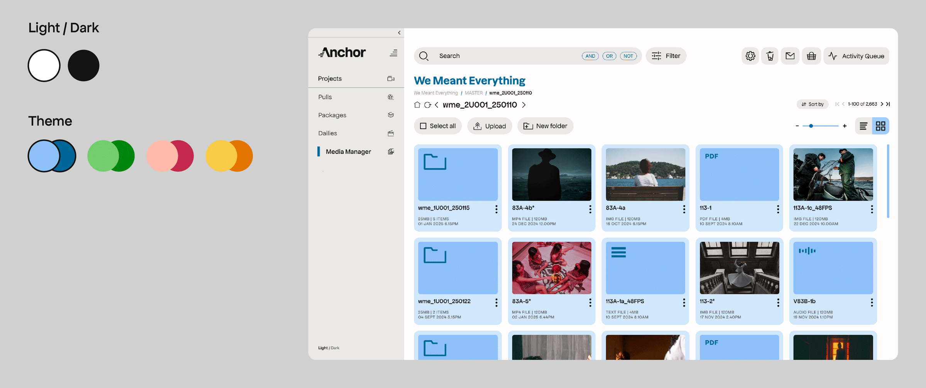The width and height of the screenshot is (926, 388).
Task: Open Dailies in the sidebar
Action: [356, 133]
